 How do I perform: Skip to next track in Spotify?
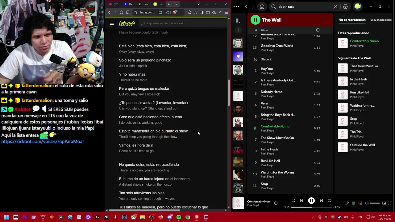321,201
